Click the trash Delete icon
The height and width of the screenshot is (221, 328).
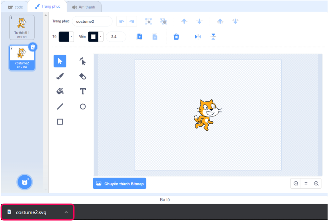[176, 37]
